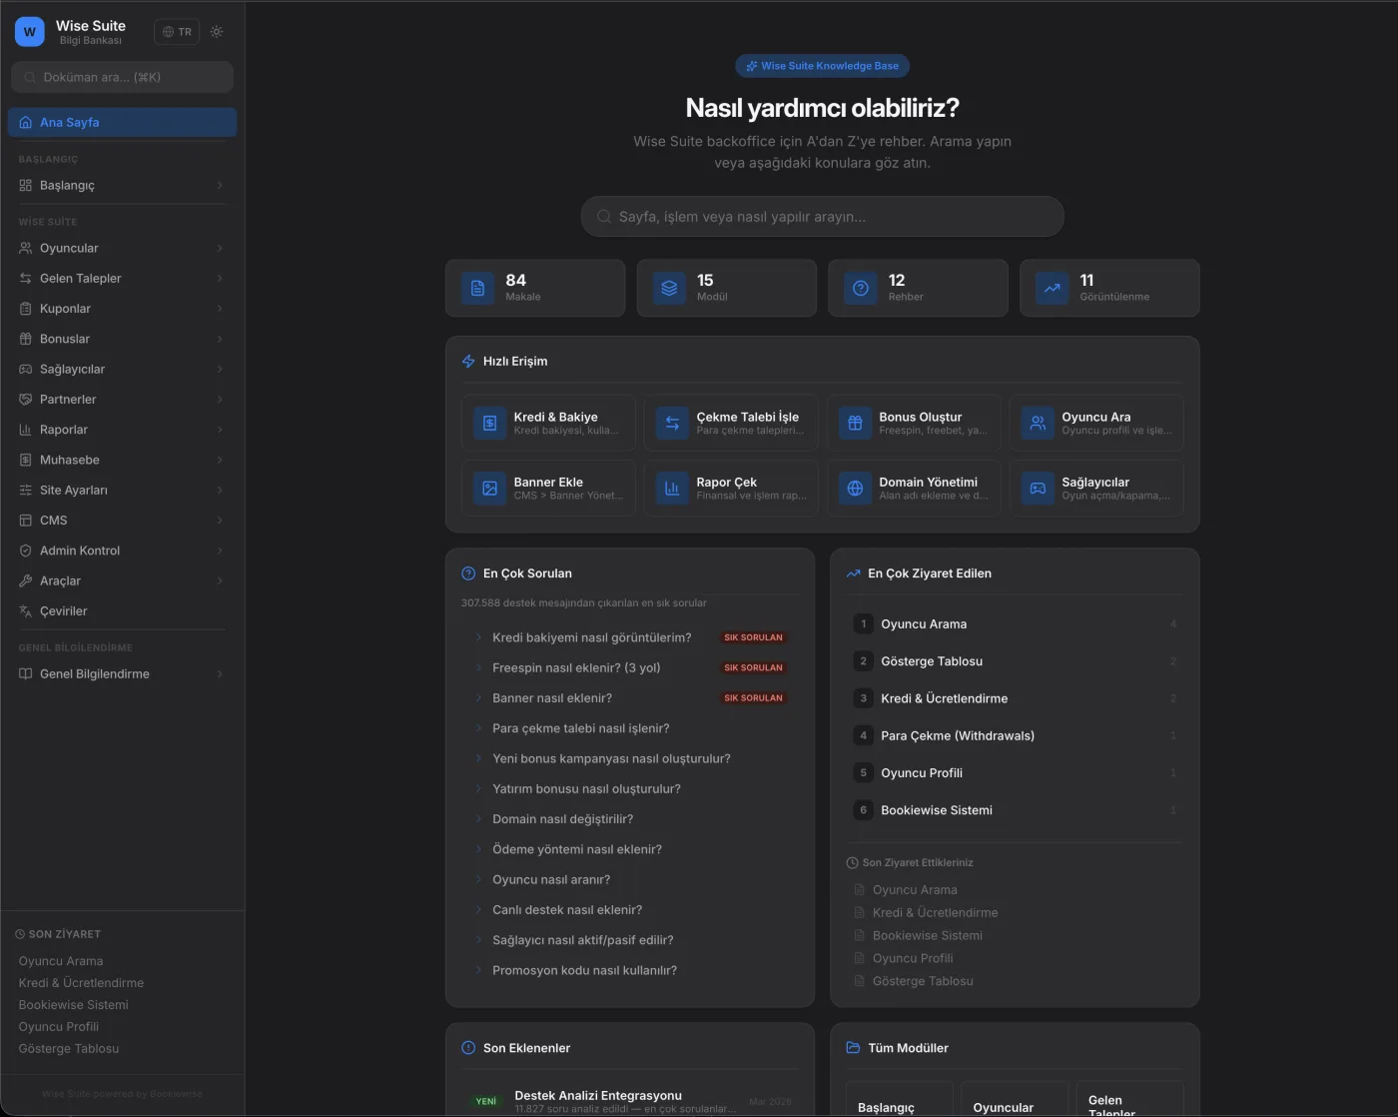
Task: Select the Oyuncular icon in the sidebar
Action: coord(25,248)
